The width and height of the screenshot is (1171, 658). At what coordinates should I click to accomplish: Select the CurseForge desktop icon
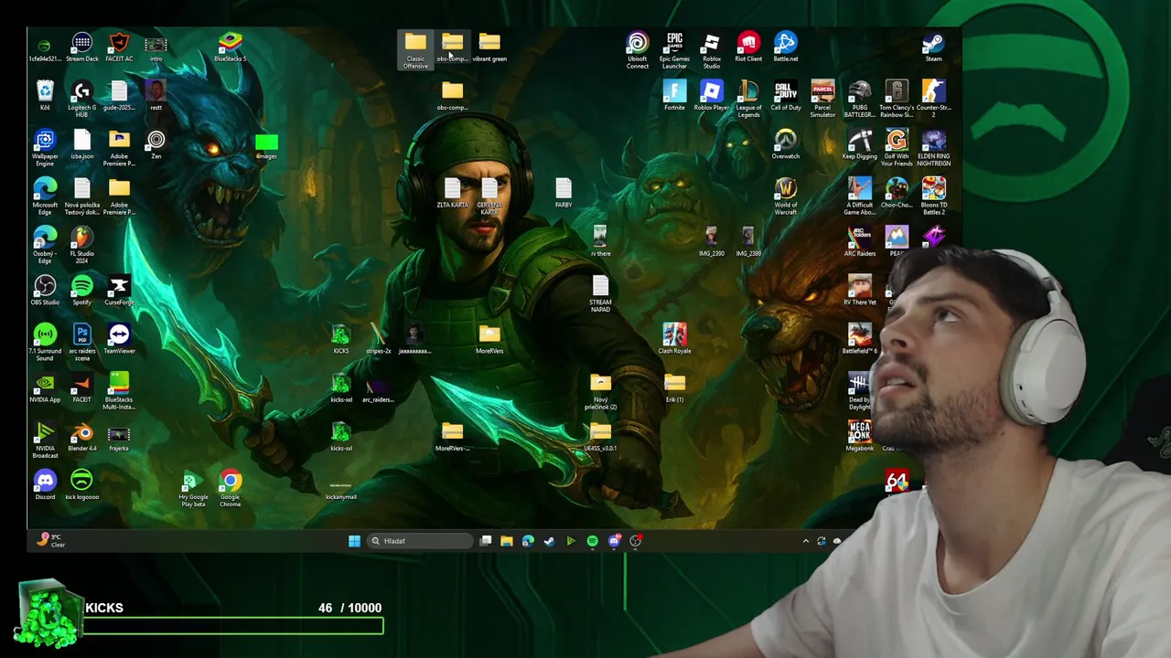[119, 291]
